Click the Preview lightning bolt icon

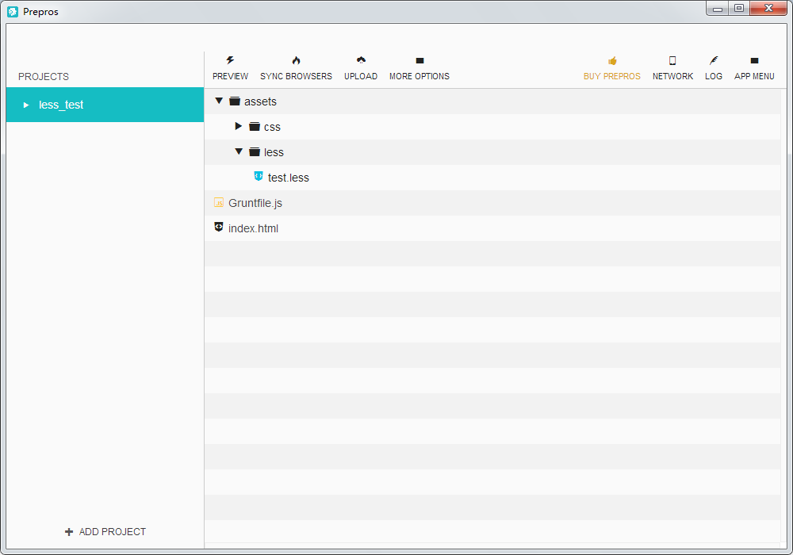[x=230, y=61]
